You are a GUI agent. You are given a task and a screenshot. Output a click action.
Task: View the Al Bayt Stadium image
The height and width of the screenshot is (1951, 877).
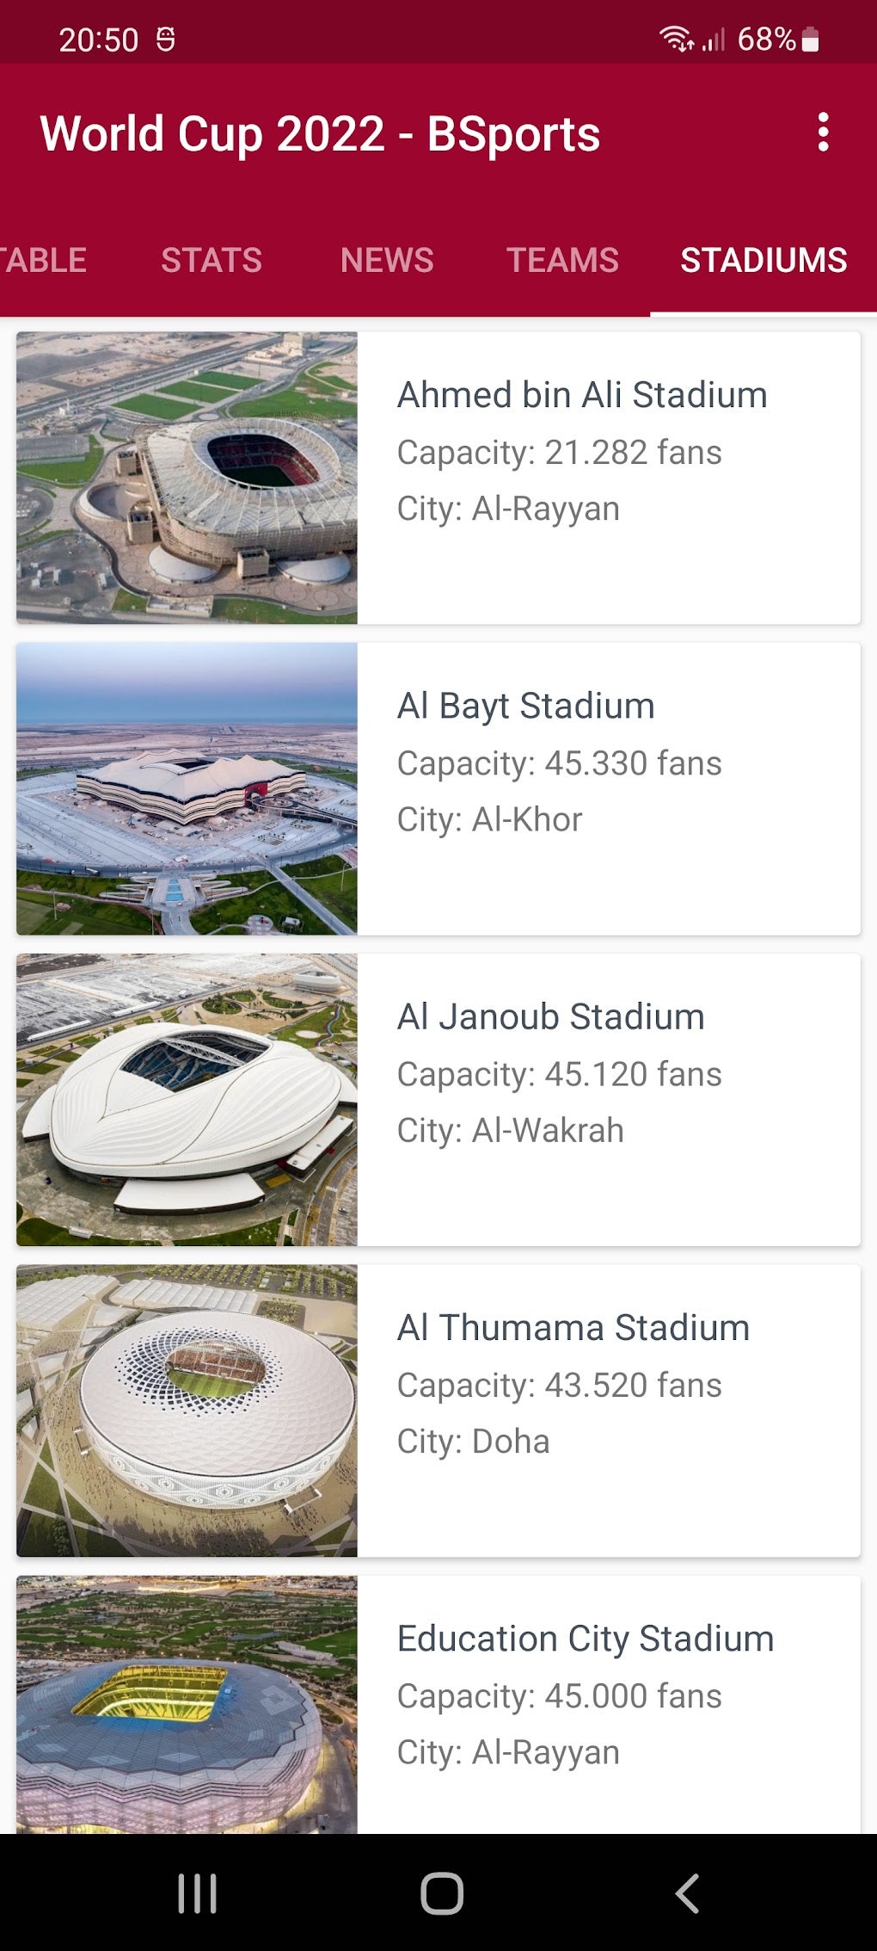[x=187, y=788]
